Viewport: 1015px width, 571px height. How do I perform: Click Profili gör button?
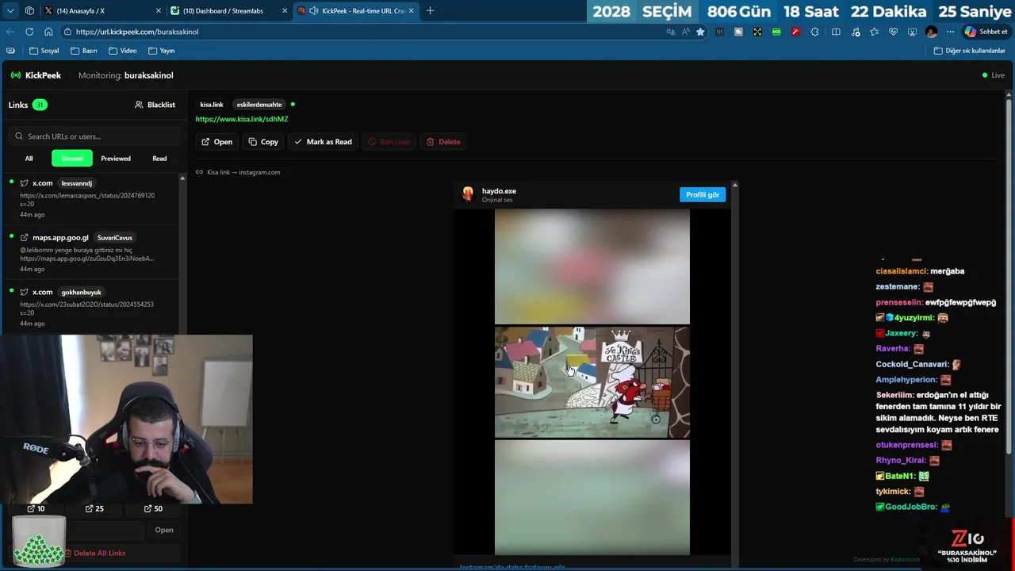pos(703,195)
